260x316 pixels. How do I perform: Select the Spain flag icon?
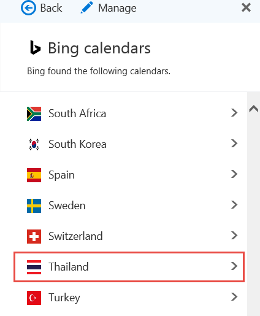pos(34,175)
